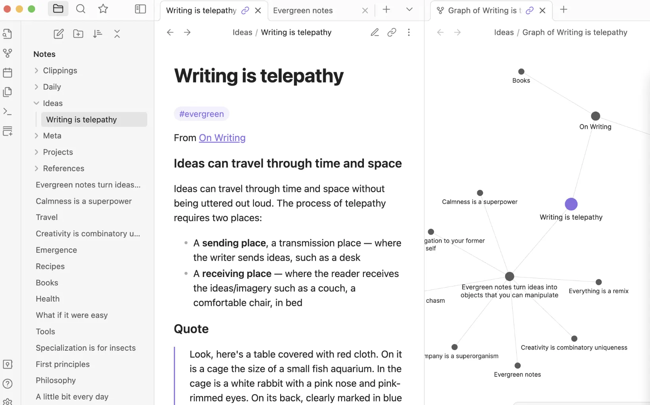Image resolution: width=650 pixels, height=405 pixels.
Task: Toggle the left sidebar panel icon
Action: coord(140,9)
